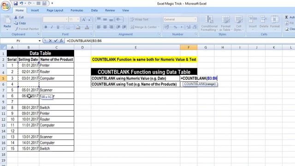Center text horizontally
295x166 pixels.
point(105,27)
